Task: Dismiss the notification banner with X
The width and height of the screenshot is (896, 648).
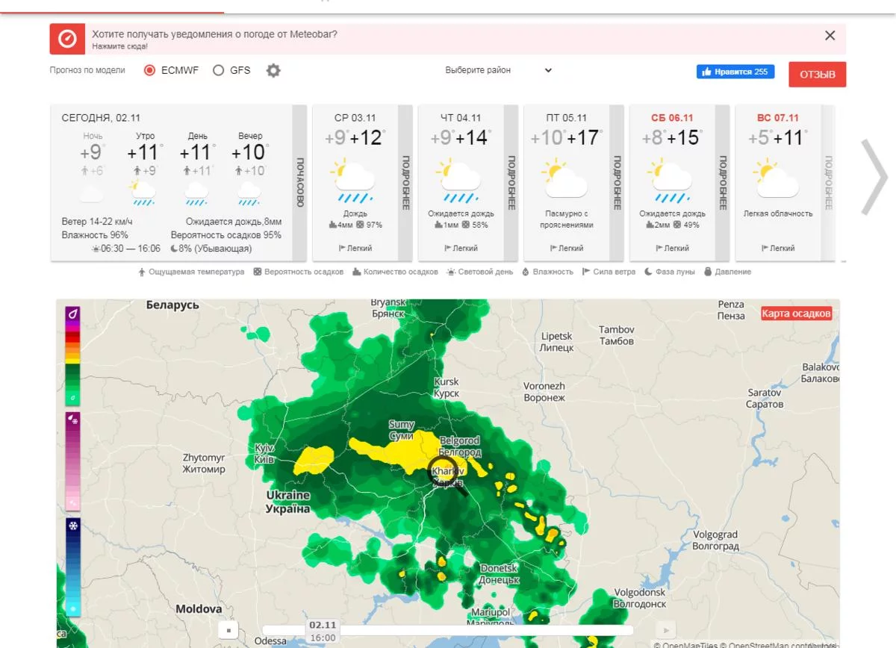Action: click(830, 35)
